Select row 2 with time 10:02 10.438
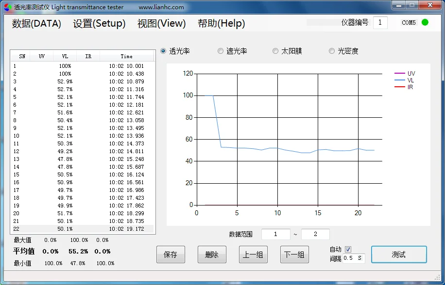The height and width of the screenshot is (285, 445). [x=82, y=74]
